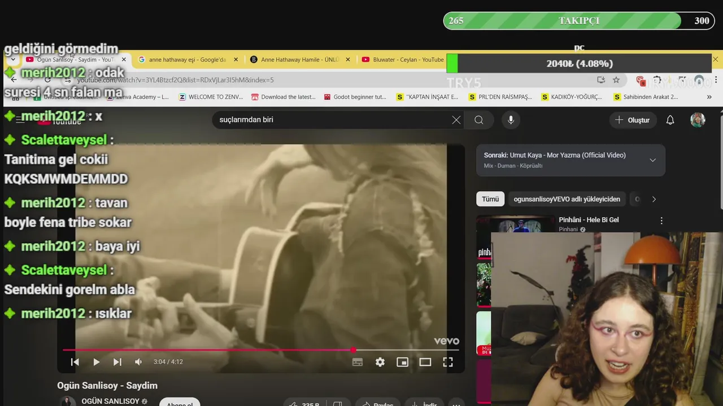Image resolution: width=723 pixels, height=406 pixels.
Task: Mute the video volume
Action: (x=138, y=362)
